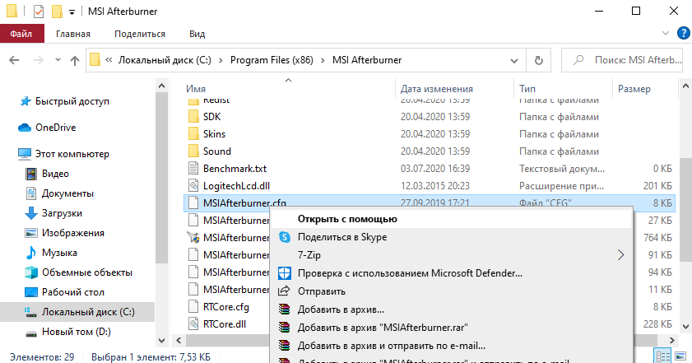This screenshot has width=692, height=363.
Task: Open Explorer help question mark
Action: tap(684, 33)
